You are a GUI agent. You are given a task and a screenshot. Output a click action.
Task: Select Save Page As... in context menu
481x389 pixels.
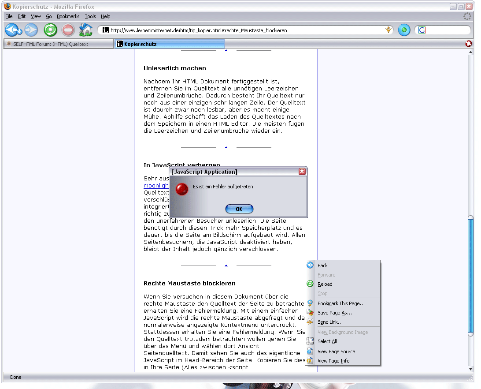[334, 313]
